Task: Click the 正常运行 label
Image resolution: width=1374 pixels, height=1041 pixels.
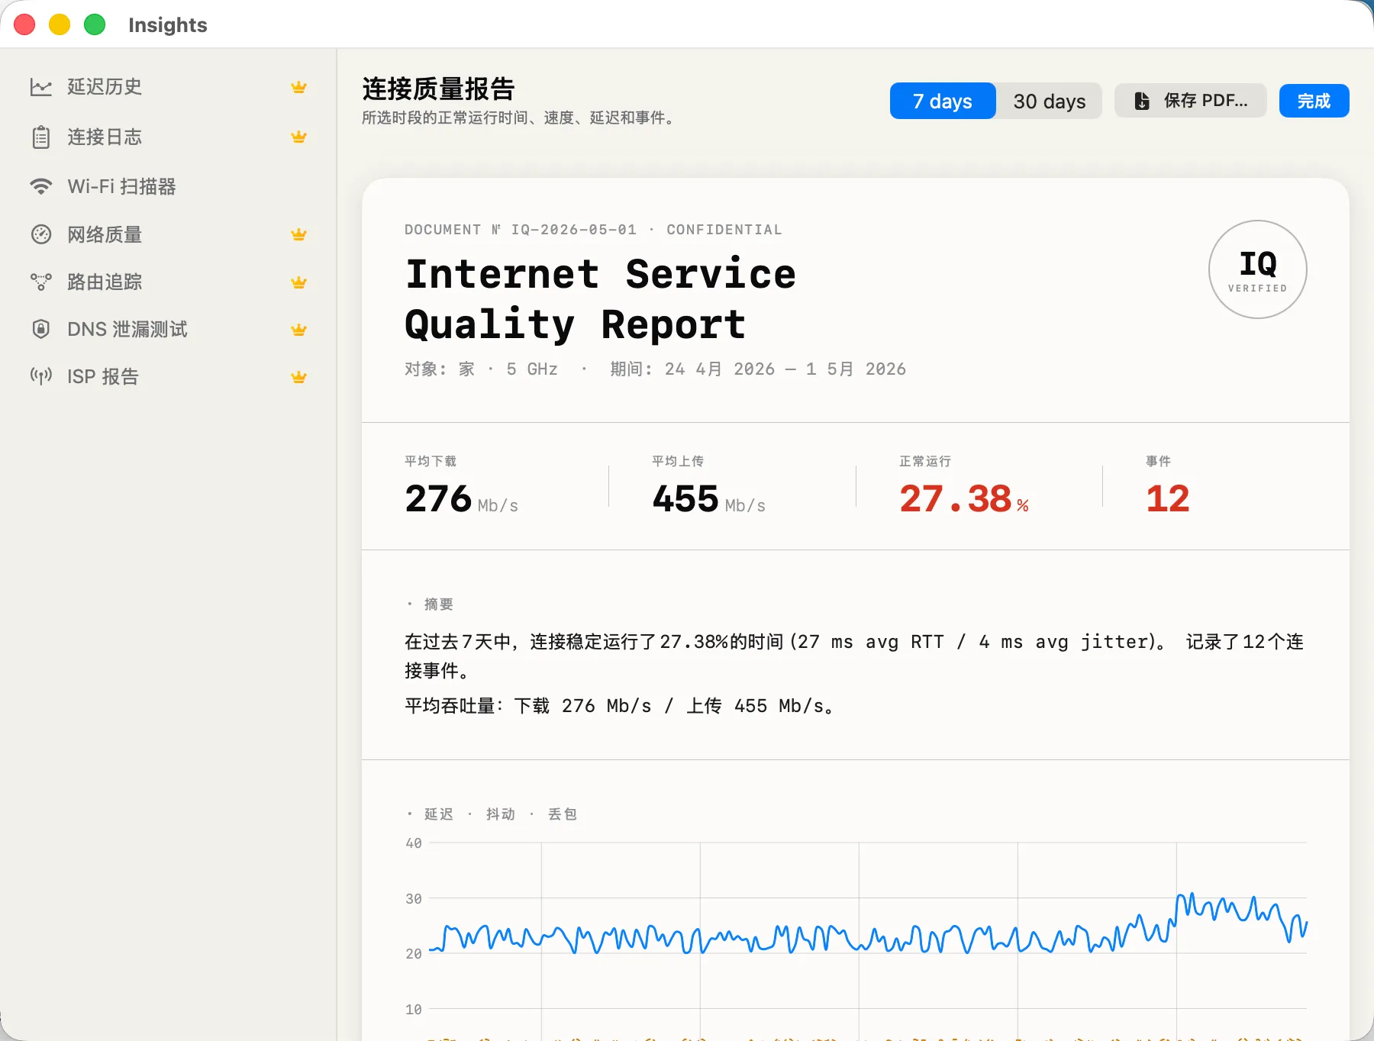Action: pyautogui.click(x=925, y=461)
